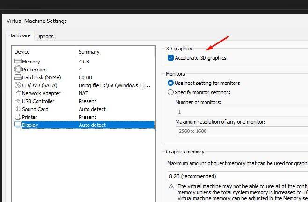Select Specify monitor settings option

pos(170,92)
